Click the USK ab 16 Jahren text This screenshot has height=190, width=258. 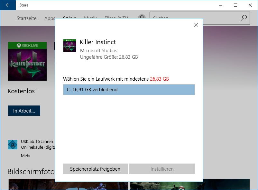point(37,142)
